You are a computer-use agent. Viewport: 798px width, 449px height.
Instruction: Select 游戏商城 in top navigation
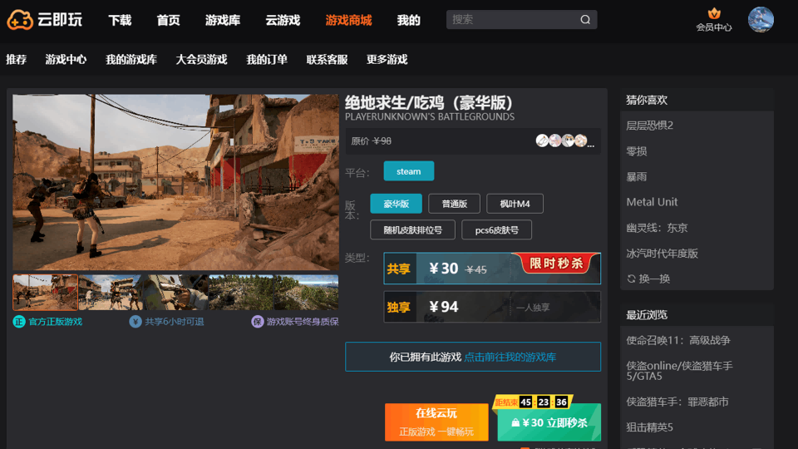[348, 20]
